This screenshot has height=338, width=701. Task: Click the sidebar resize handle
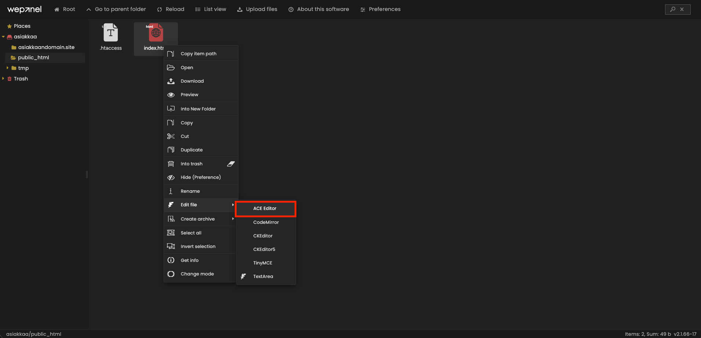coord(87,174)
